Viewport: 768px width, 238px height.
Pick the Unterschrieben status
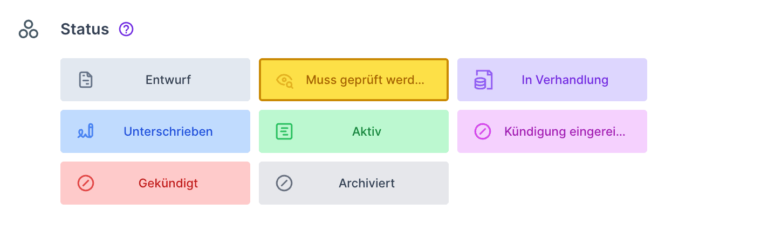(155, 131)
